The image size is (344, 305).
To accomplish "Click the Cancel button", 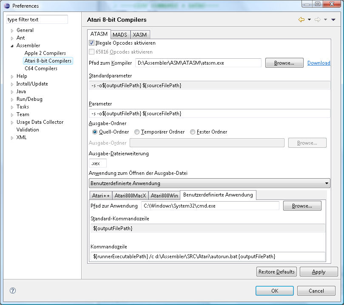I will tap(316, 291).
